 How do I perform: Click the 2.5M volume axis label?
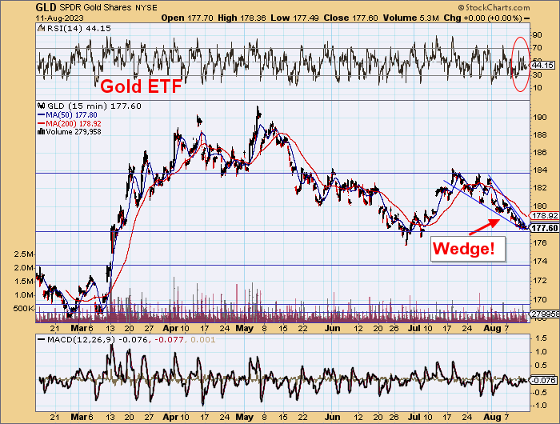click(24, 254)
